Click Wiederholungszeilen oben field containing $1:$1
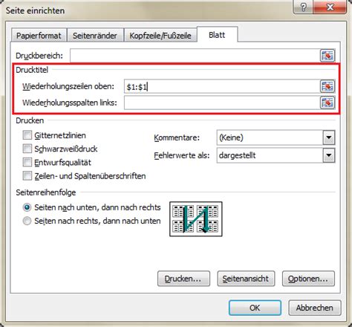Screen dimensions: 352x327 [x=222, y=86]
